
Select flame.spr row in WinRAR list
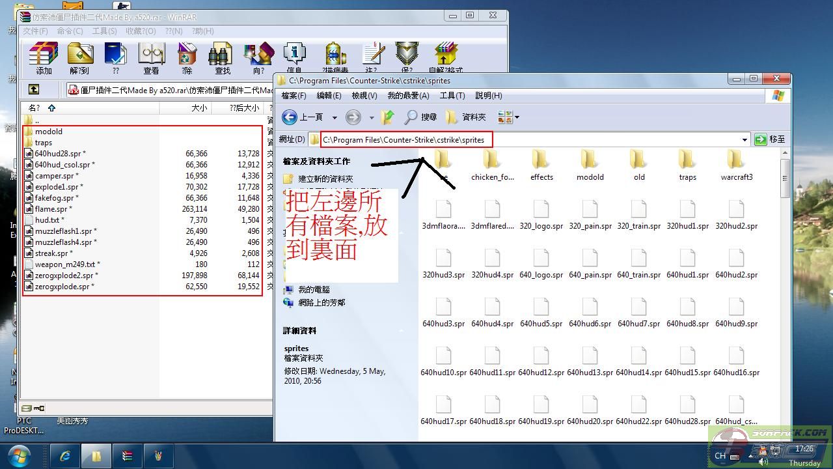[x=143, y=209]
